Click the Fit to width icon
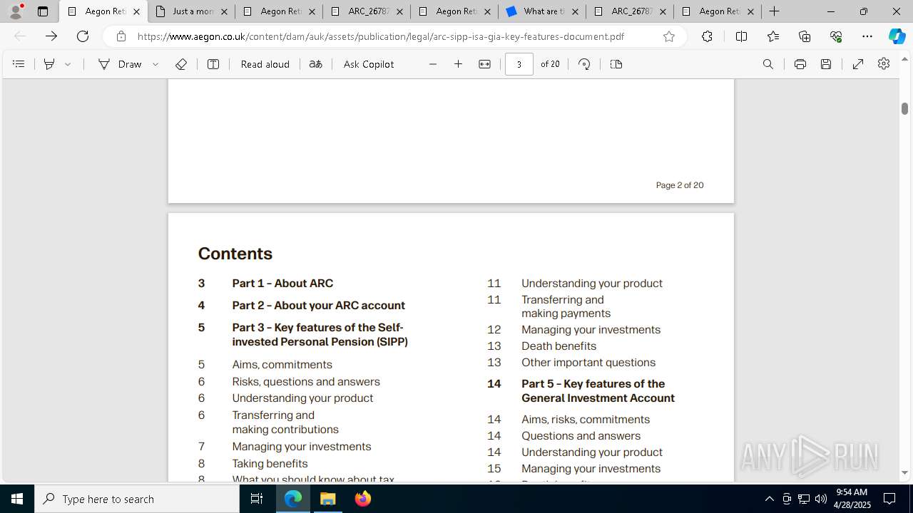This screenshot has height=513, width=913. [484, 64]
